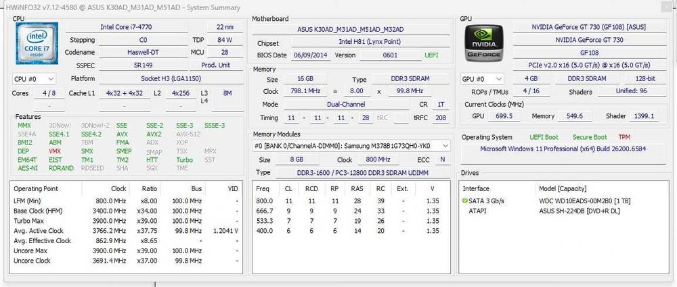The image size is (677, 287).
Task: Click the PCIe v2.0 x16 bus field
Action: 588,65
